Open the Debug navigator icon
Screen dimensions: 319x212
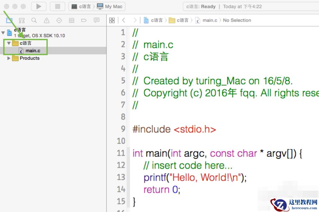(72, 20)
